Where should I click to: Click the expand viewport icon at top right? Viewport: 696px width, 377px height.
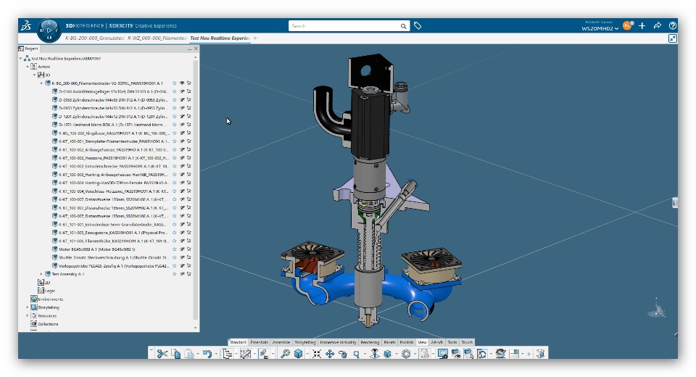(x=673, y=38)
